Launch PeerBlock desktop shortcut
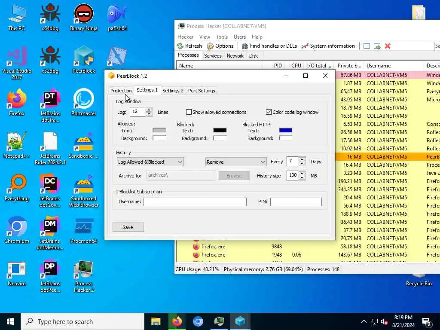This screenshot has height=330, width=440. coord(84,60)
